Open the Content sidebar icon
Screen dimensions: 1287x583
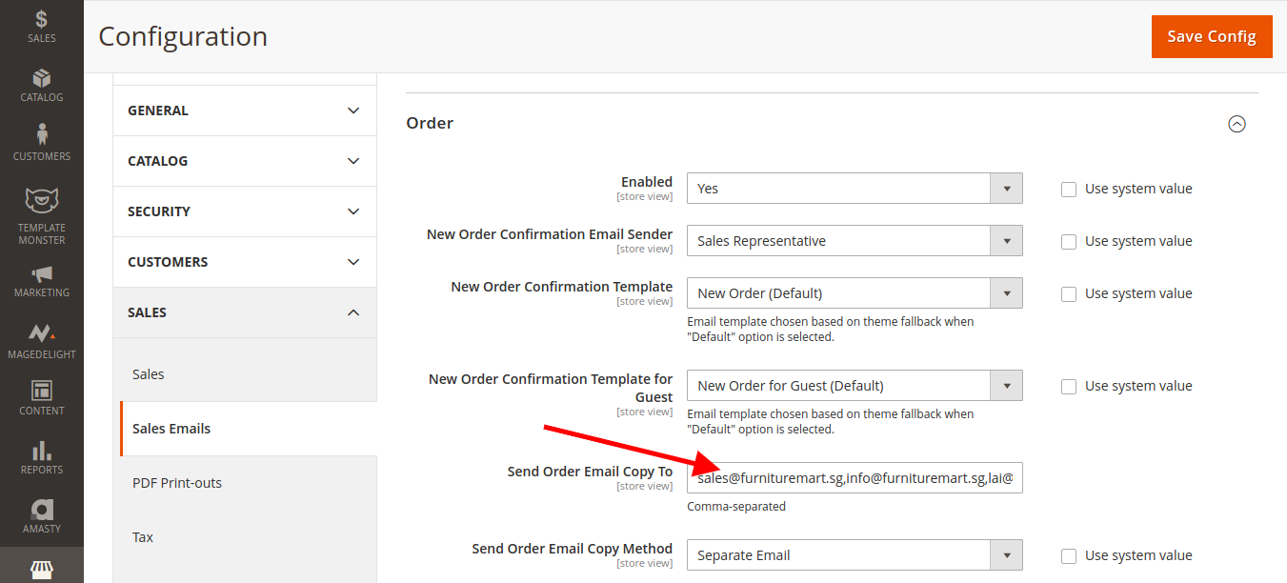(41, 397)
